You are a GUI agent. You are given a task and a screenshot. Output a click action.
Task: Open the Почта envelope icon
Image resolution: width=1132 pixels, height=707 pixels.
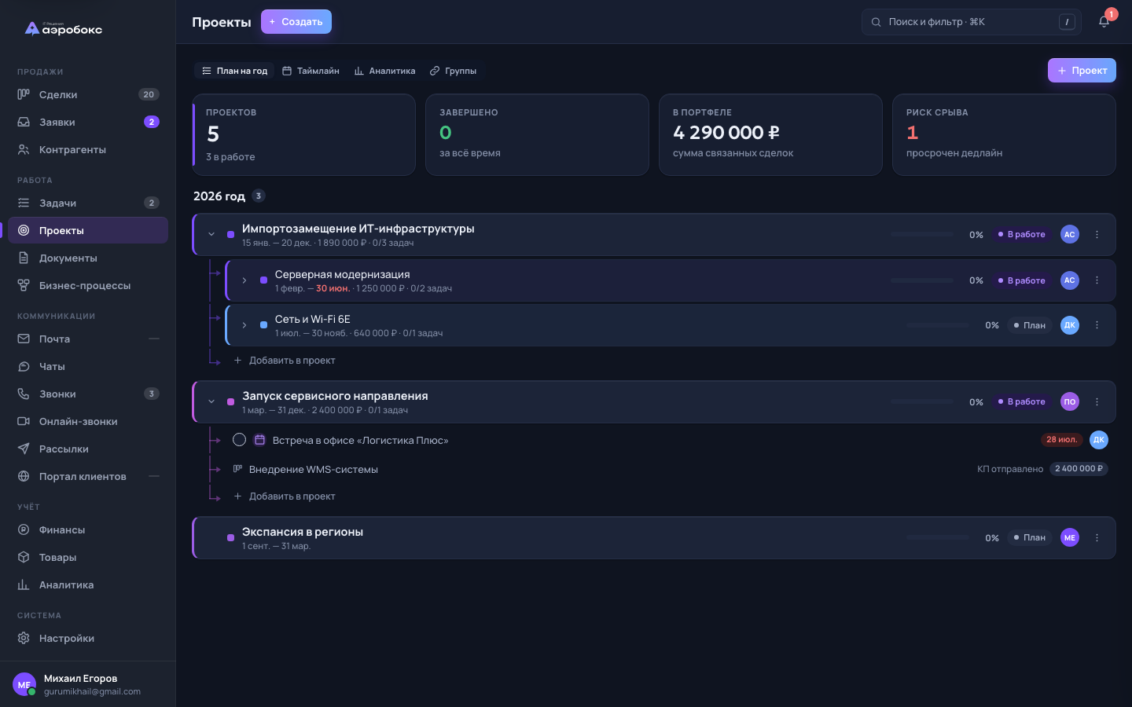point(24,339)
